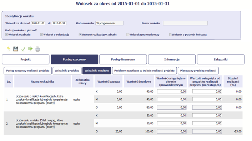252x141 pixels.
Task: Click the 'Nazwa wskaźnika' column header
Action: click(x=42, y=82)
